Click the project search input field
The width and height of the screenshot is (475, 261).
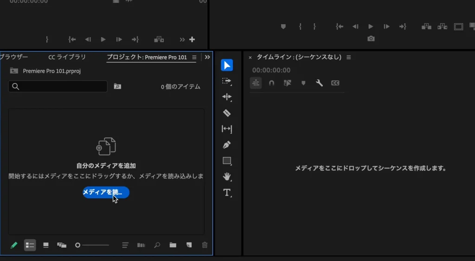tap(58, 86)
